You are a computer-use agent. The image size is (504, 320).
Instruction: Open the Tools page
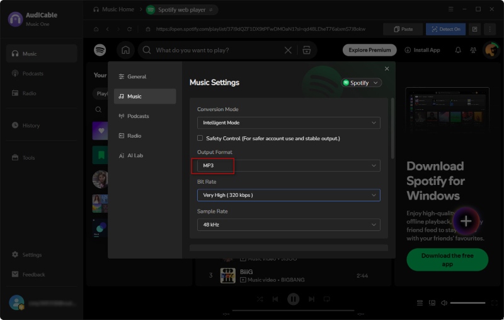tap(42, 157)
